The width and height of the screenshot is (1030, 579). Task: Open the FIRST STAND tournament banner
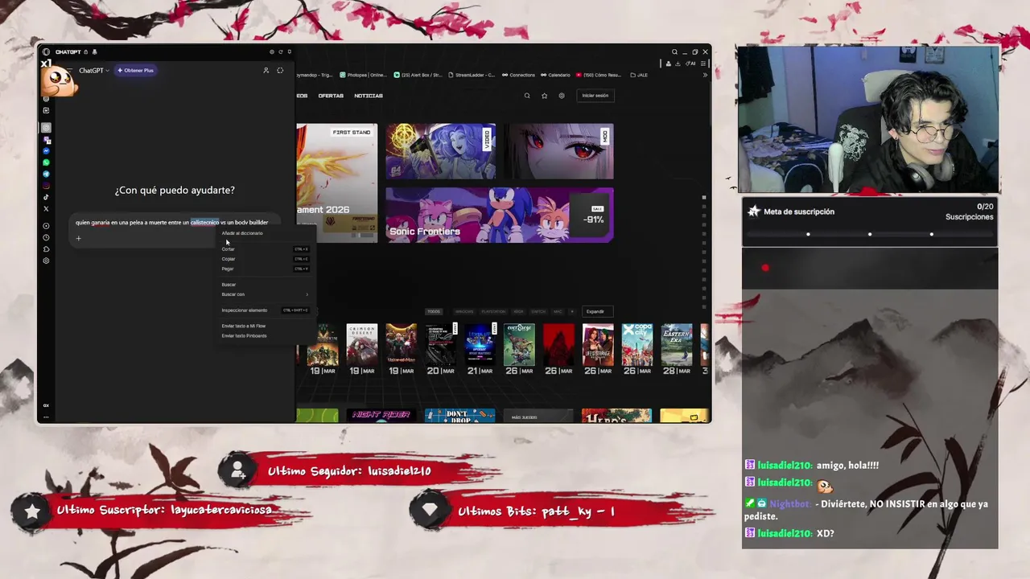(336, 183)
